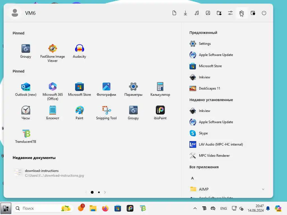The height and width of the screenshot is (215, 287).
Task: Open the Часы app
Action: [26, 113]
